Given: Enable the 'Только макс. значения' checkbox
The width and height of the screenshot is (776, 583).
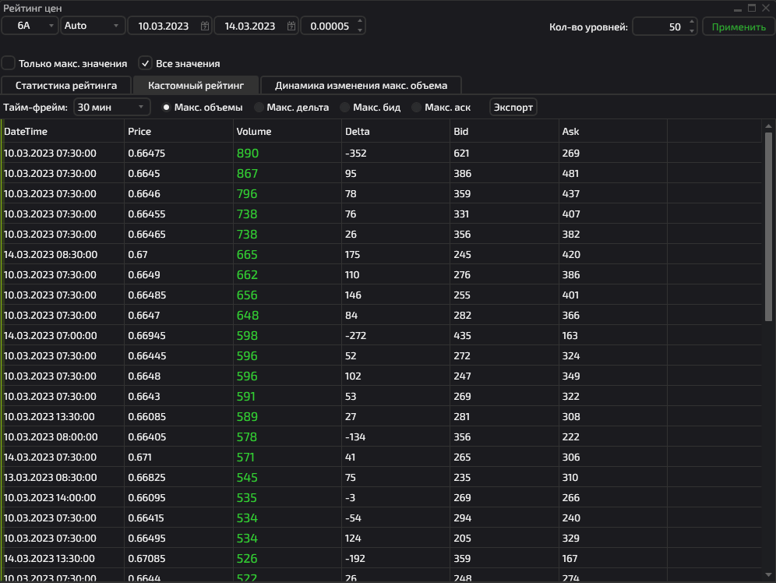Looking at the screenshot, I should point(9,63).
